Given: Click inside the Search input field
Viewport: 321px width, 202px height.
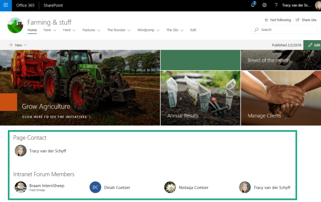Looking at the screenshot, I should coord(284,30).
